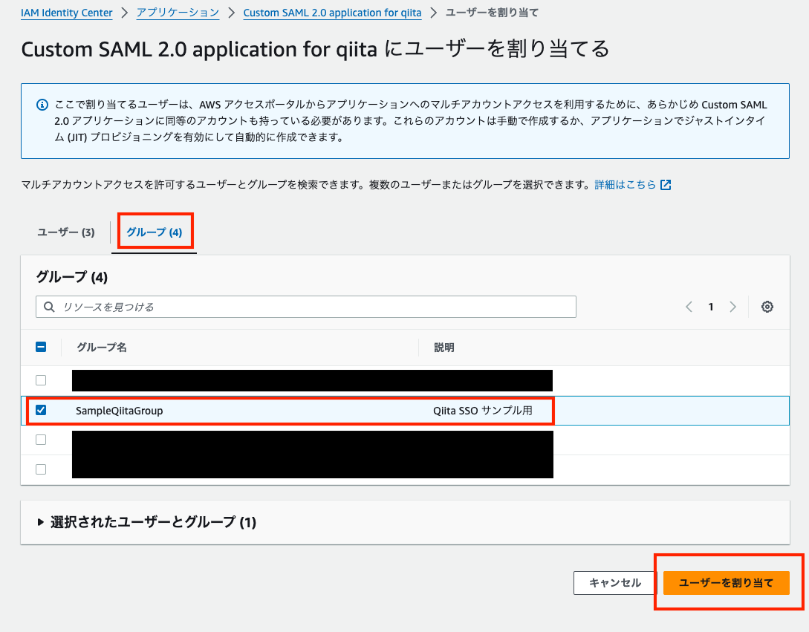Click the グループ名 column header

pyautogui.click(x=102, y=348)
